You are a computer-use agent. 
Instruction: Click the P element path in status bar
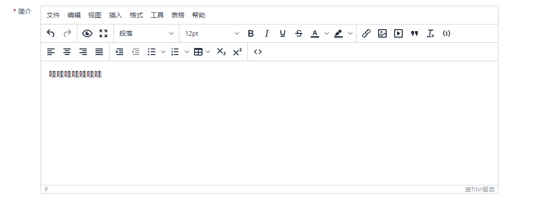point(47,190)
